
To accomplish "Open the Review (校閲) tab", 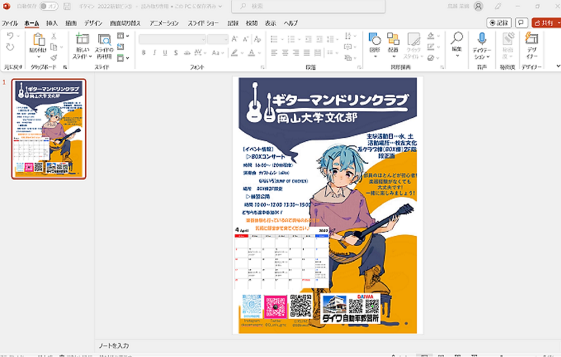I will click(x=251, y=23).
